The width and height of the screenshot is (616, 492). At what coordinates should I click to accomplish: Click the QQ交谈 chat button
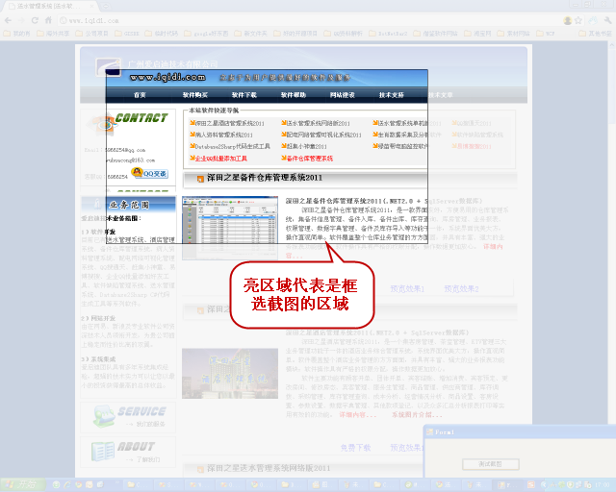[150, 173]
